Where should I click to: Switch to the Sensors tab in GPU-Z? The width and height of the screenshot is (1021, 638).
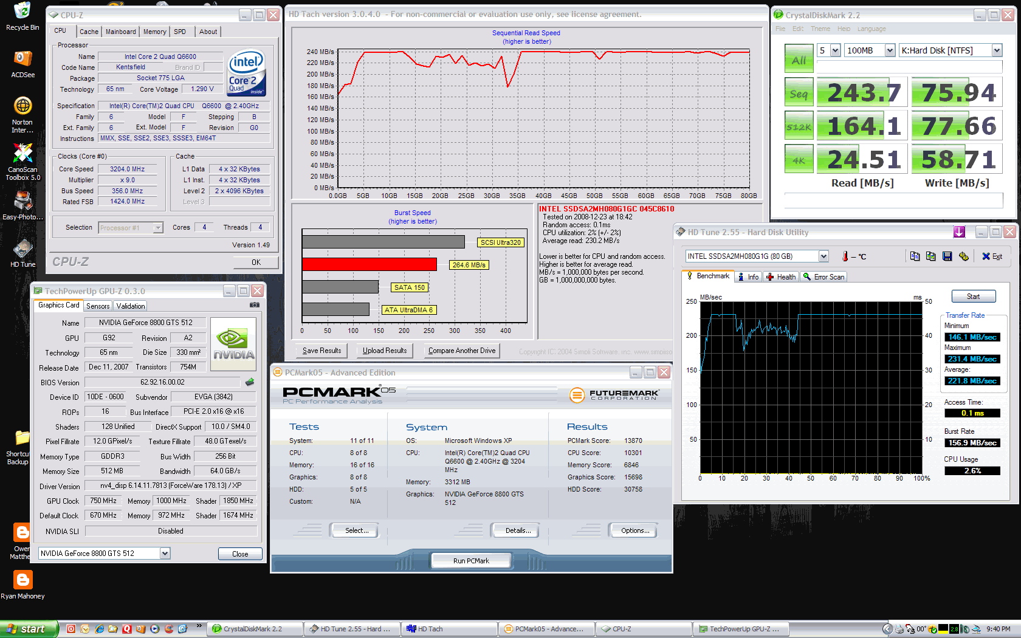pyautogui.click(x=98, y=306)
